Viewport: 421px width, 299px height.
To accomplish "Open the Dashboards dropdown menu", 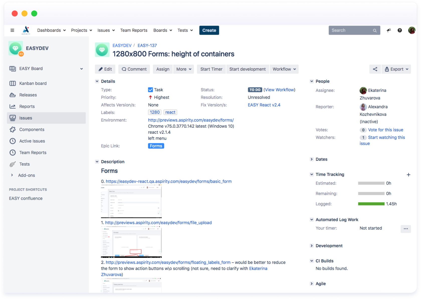I will (x=51, y=30).
